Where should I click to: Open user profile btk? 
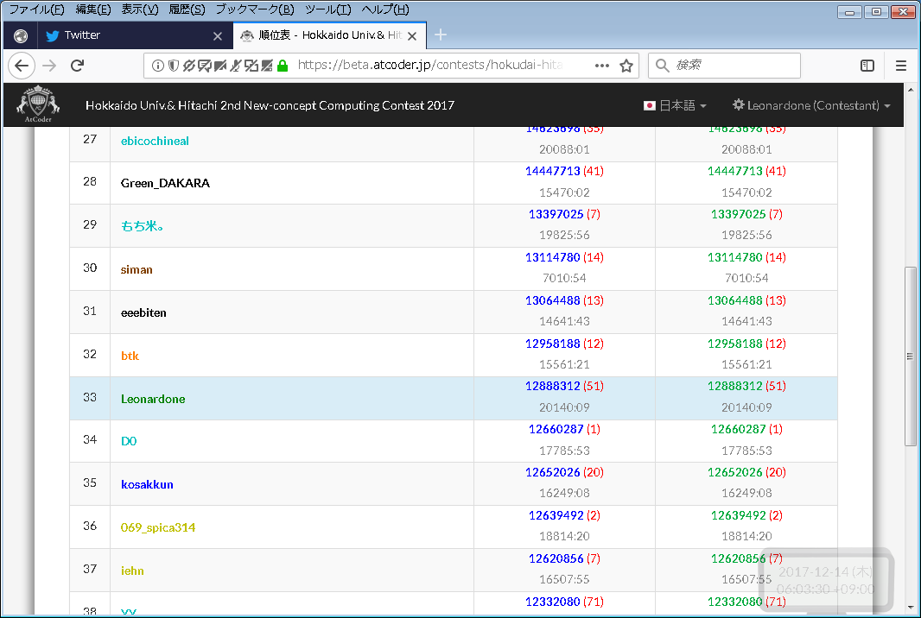point(130,356)
